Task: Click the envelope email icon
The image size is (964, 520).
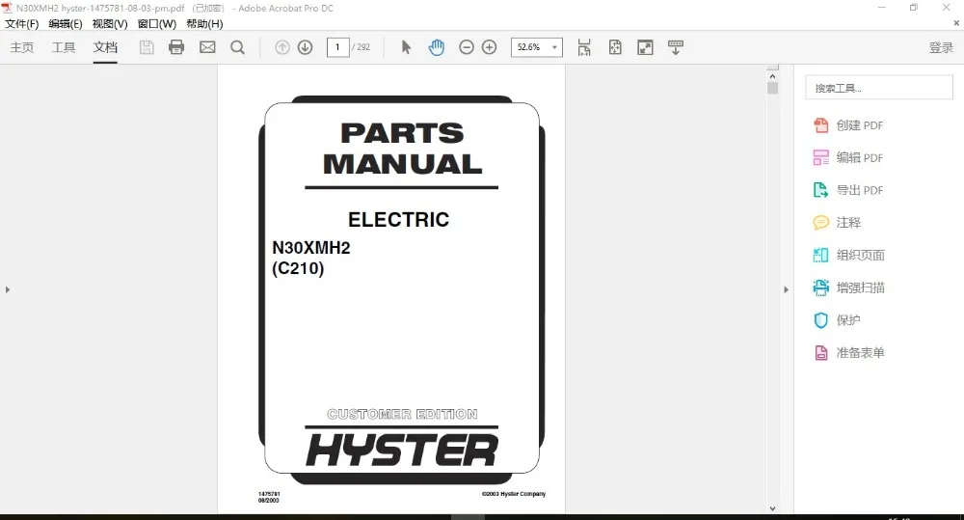Action: tap(207, 47)
